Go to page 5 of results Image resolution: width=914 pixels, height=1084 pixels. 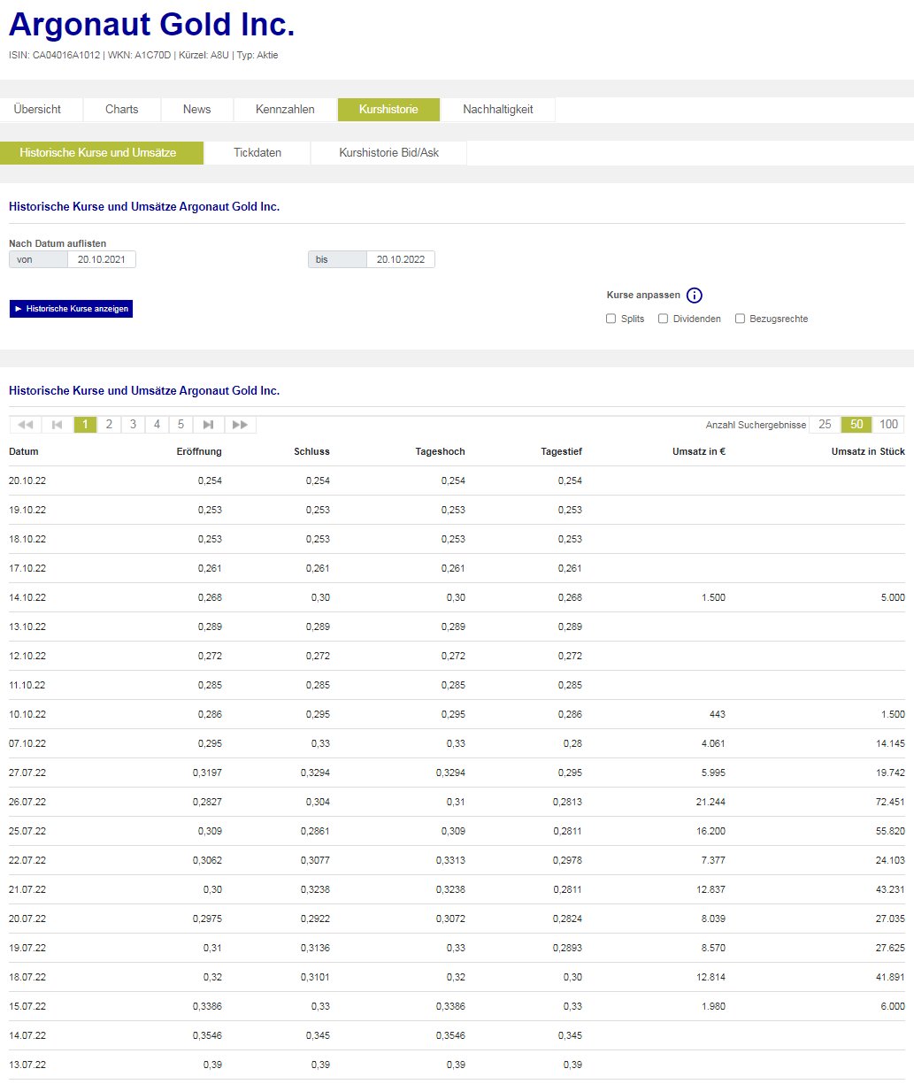[181, 425]
